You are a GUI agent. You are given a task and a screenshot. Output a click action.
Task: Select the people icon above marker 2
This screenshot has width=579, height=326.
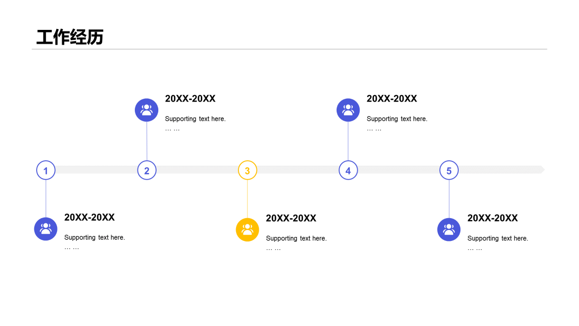pos(147,110)
